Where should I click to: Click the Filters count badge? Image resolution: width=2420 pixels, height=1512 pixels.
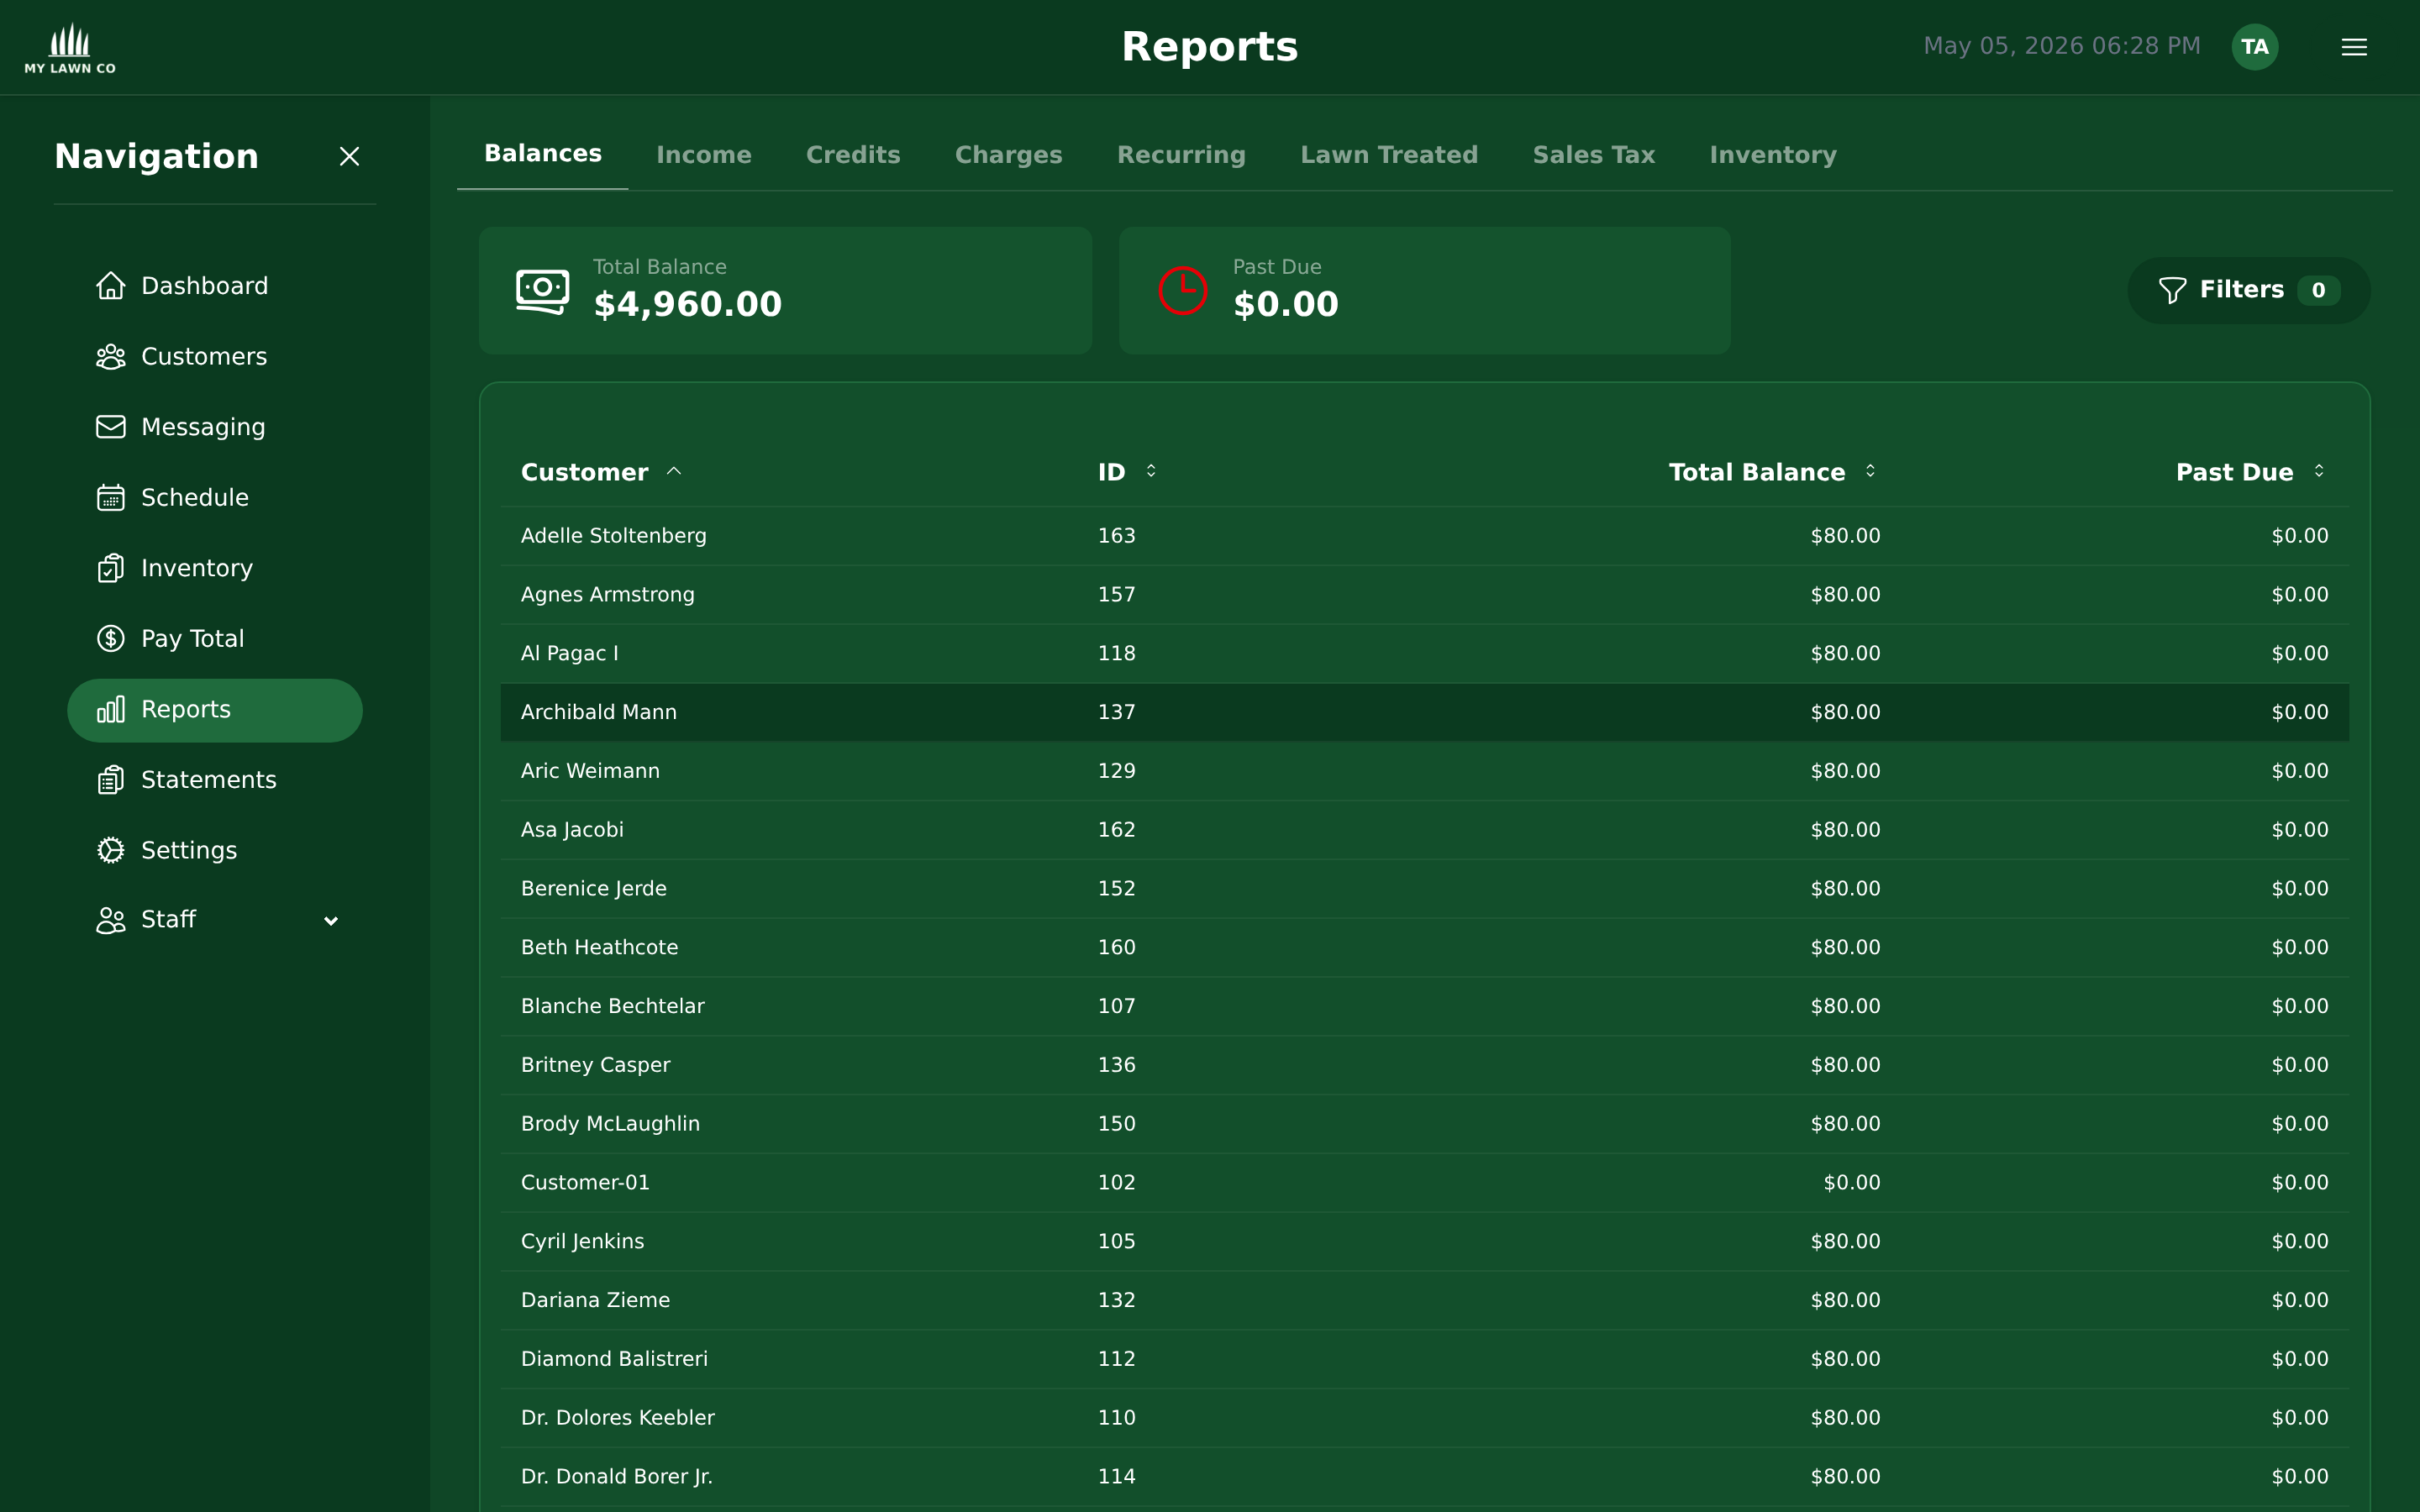pos(2318,290)
